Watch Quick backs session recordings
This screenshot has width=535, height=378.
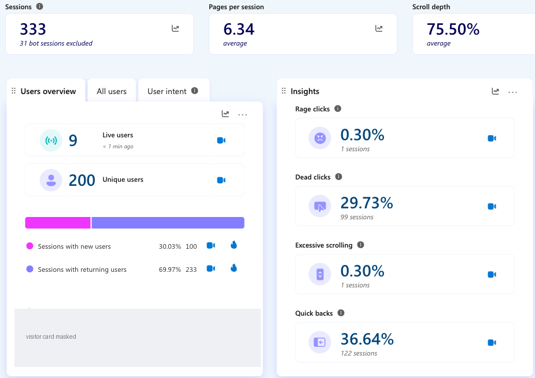(492, 343)
